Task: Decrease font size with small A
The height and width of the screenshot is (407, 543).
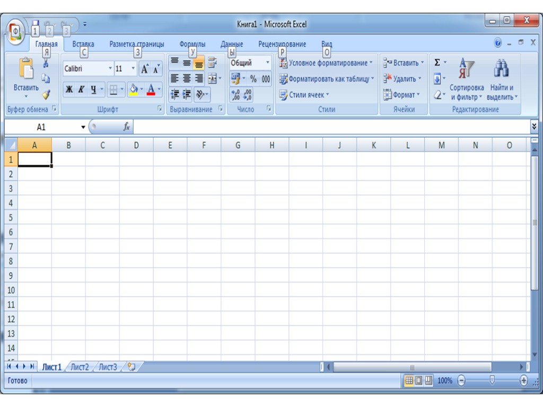Action: coord(156,69)
